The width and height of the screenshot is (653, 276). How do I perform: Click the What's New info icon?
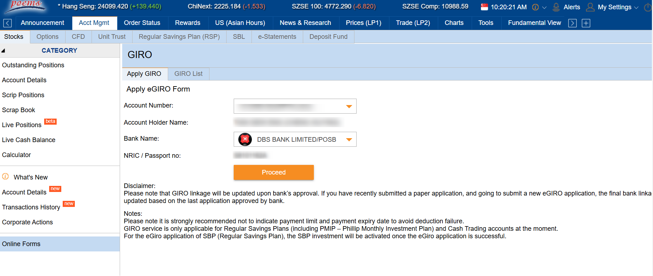pyautogui.click(x=5, y=176)
